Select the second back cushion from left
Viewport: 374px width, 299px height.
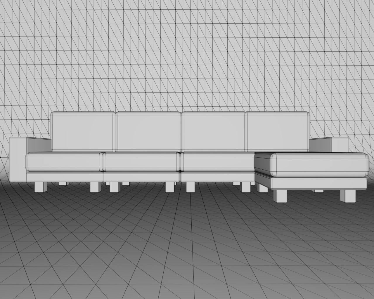(x=149, y=131)
